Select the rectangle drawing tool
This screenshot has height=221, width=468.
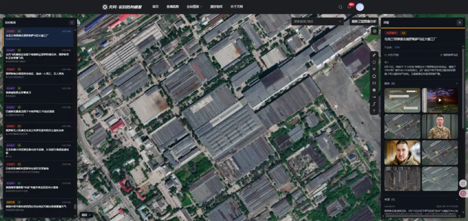coord(374,83)
